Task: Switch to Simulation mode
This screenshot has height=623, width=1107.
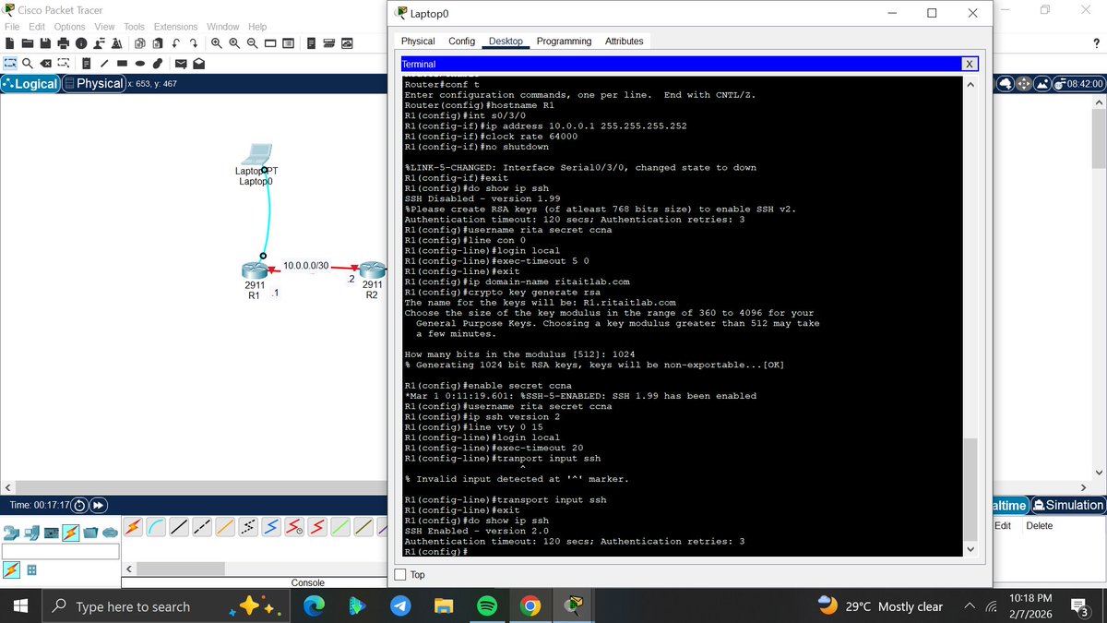Action: (x=1068, y=505)
